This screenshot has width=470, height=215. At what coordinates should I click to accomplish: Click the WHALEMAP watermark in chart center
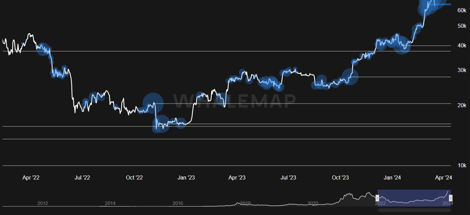(234, 101)
